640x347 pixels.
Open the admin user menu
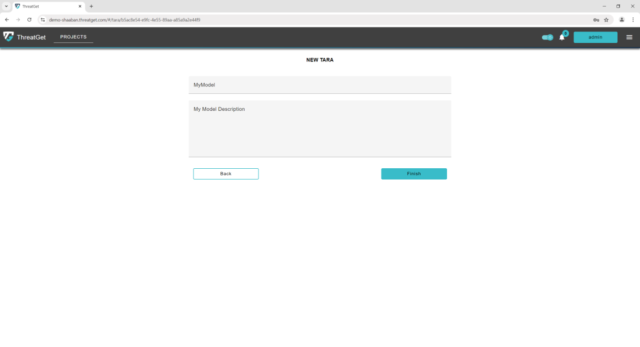pos(595,37)
